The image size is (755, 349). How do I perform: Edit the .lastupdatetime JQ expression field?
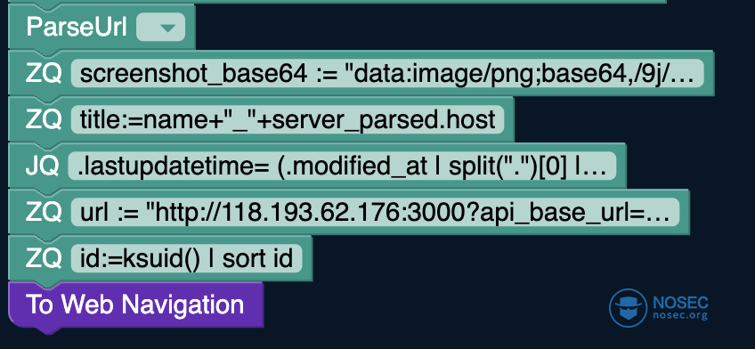[x=343, y=166]
